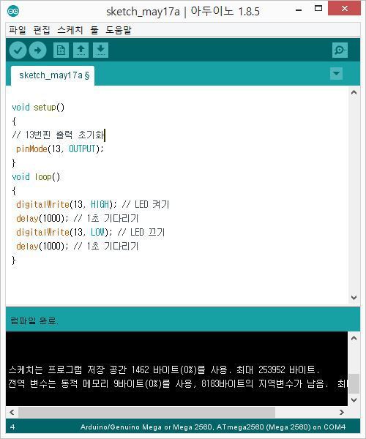Open the 편집 menu
This screenshot has height=439, width=366.
42,30
